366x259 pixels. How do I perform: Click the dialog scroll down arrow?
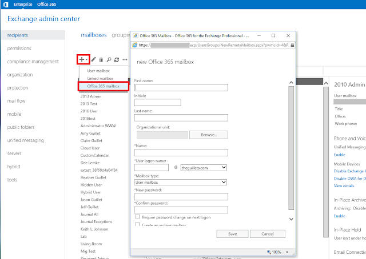291,219
